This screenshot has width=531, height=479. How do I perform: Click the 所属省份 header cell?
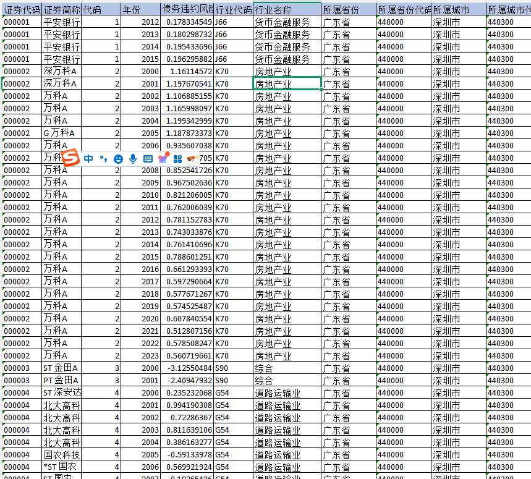click(x=349, y=10)
